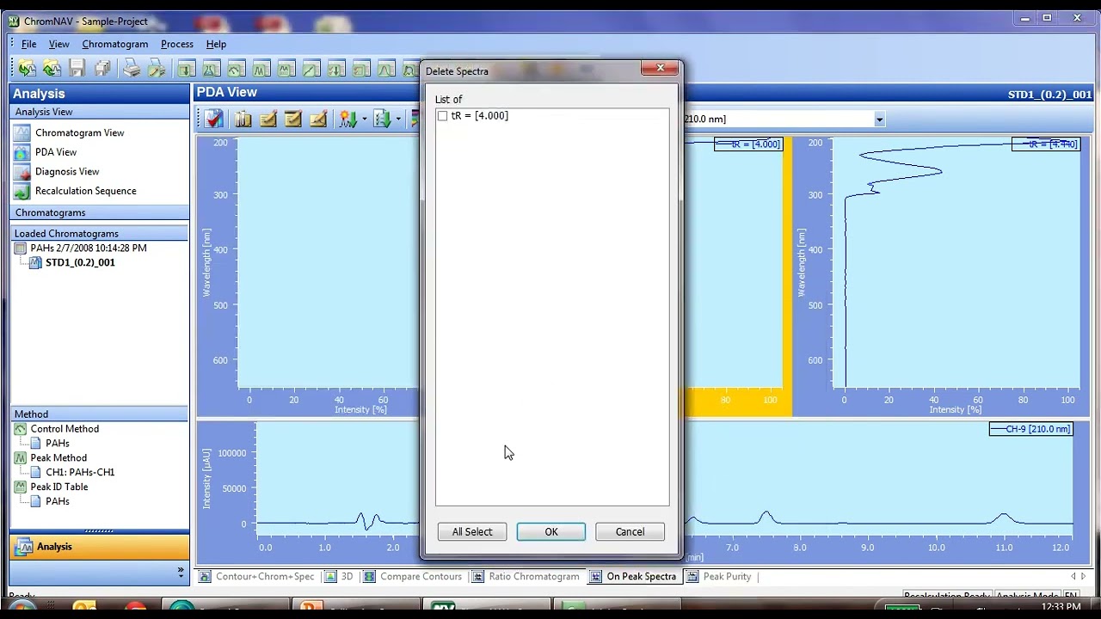Select the Peak ID Table tree node
Viewport: 1101px width, 619px height.
[59, 487]
